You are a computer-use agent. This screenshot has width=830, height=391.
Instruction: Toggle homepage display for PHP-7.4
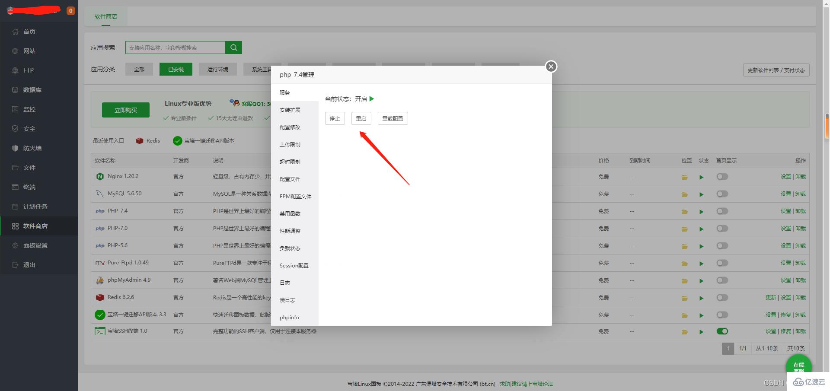[722, 211]
